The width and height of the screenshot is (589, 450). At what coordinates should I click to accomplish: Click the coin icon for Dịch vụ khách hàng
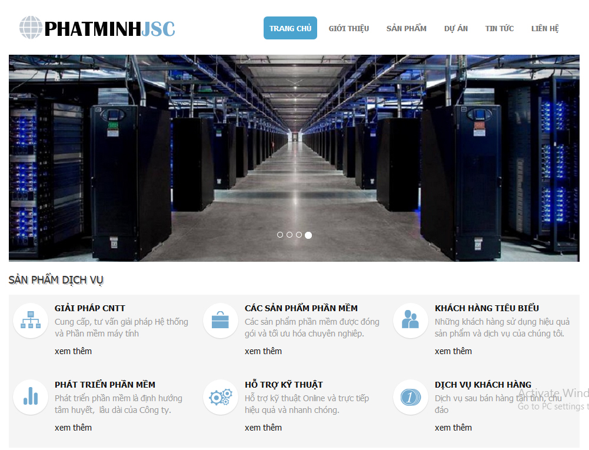410,397
